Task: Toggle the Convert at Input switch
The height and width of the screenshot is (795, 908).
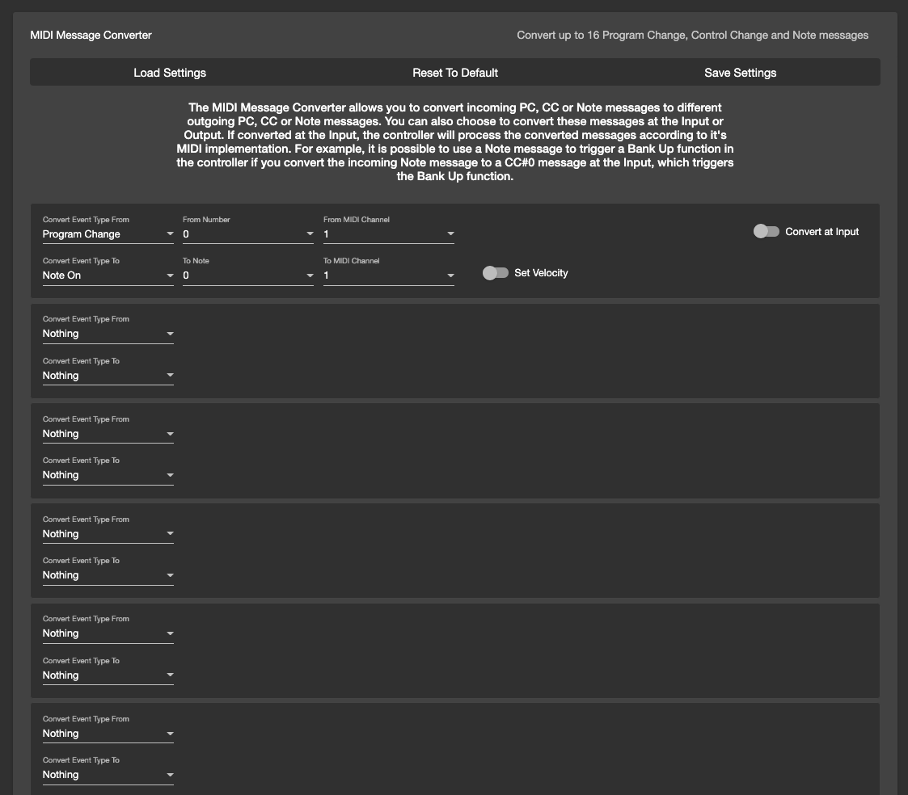Action: (x=766, y=232)
